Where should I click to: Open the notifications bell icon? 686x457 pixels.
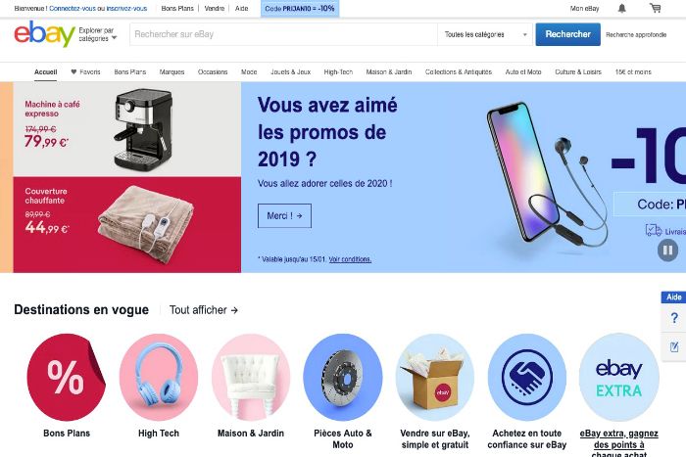tap(621, 8)
